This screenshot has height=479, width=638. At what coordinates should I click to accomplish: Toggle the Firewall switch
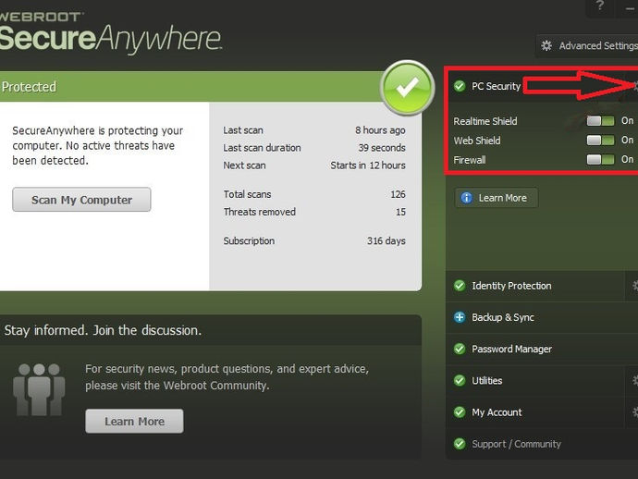point(600,159)
